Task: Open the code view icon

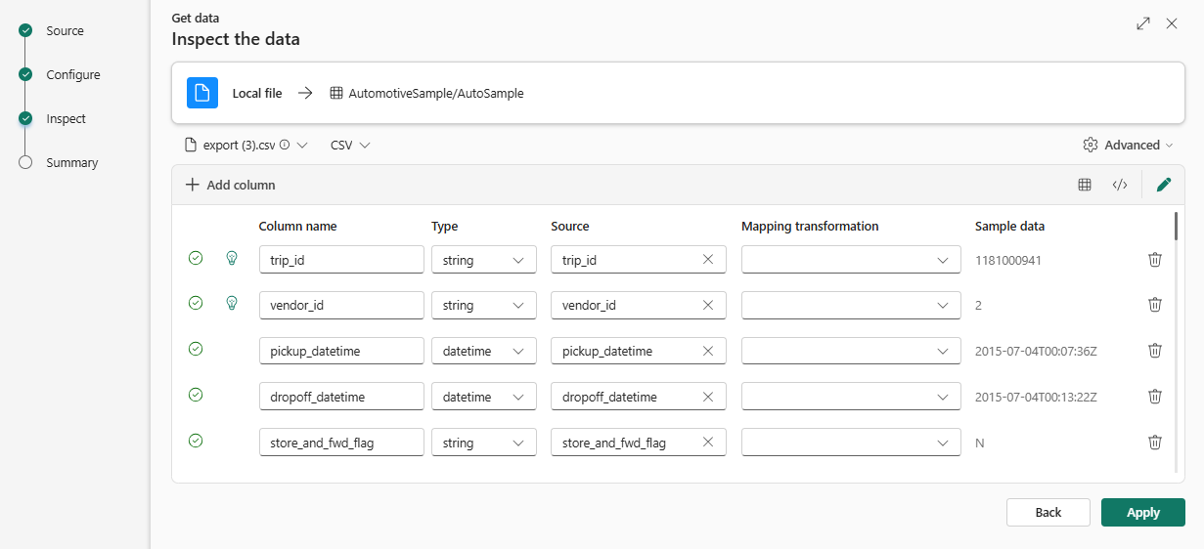Action: click(x=1120, y=185)
